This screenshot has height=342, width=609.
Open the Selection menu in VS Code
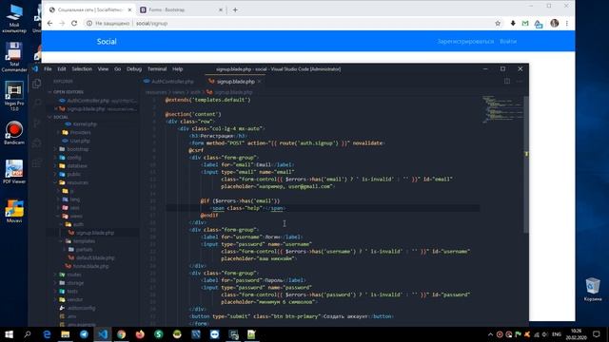point(82,69)
